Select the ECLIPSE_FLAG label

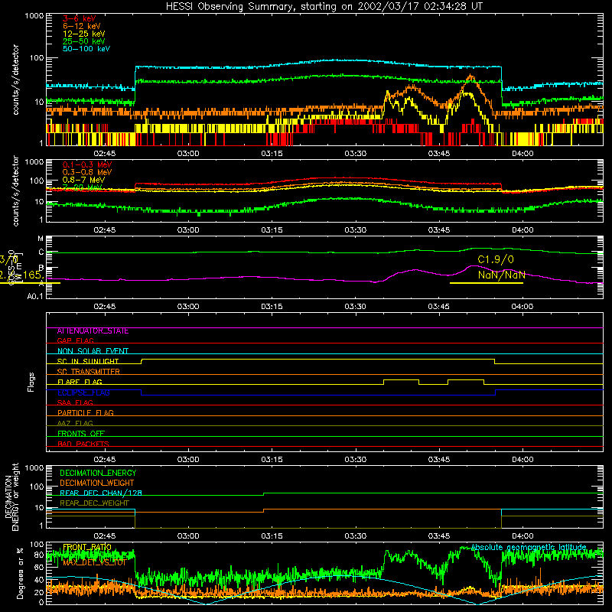click(83, 392)
